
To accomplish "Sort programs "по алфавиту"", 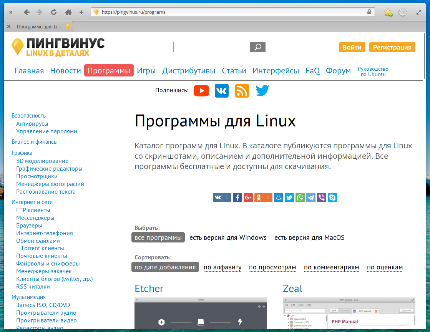I will [x=222, y=267].
